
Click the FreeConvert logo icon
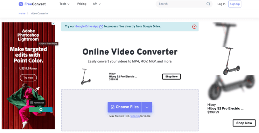(x=21, y=4)
